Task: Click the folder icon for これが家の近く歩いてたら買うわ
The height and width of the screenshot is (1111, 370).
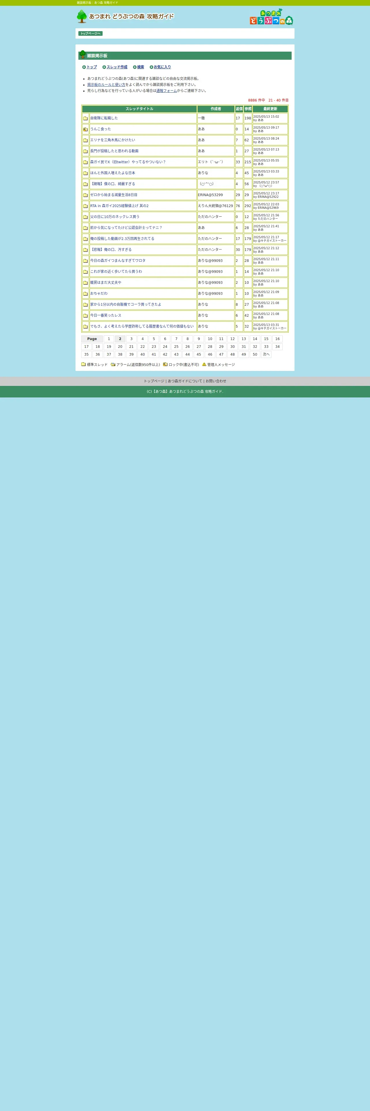Action: [85, 272]
